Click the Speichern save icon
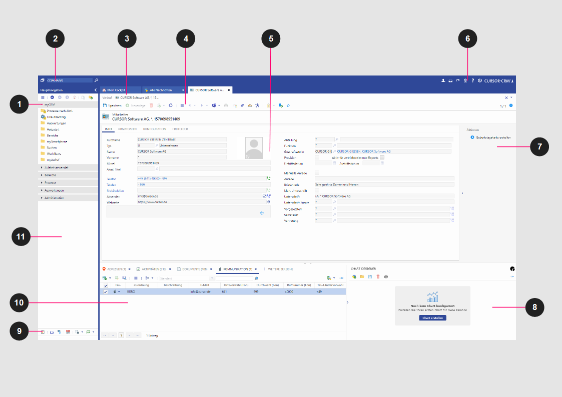This screenshot has width=562, height=397. pos(105,105)
